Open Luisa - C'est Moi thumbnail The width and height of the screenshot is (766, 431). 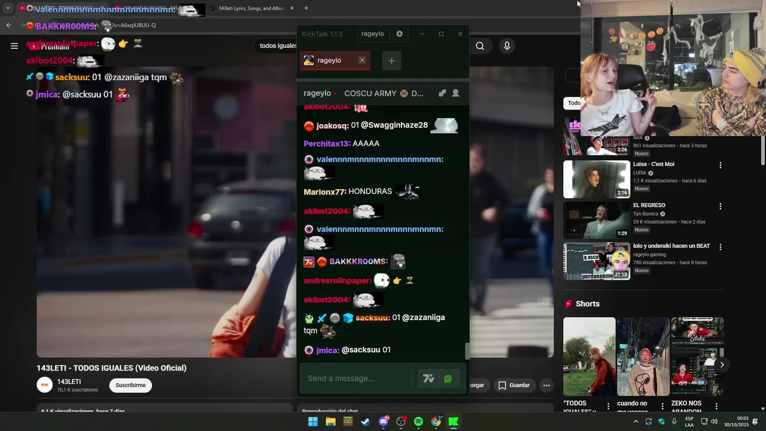(x=597, y=179)
